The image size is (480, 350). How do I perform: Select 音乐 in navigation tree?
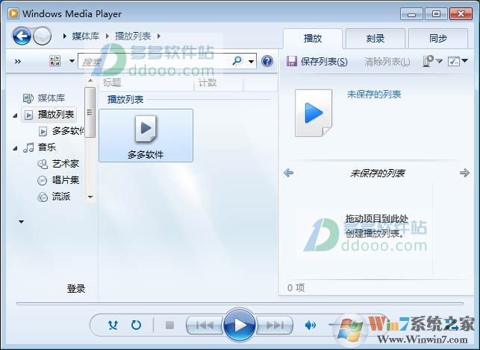point(40,147)
